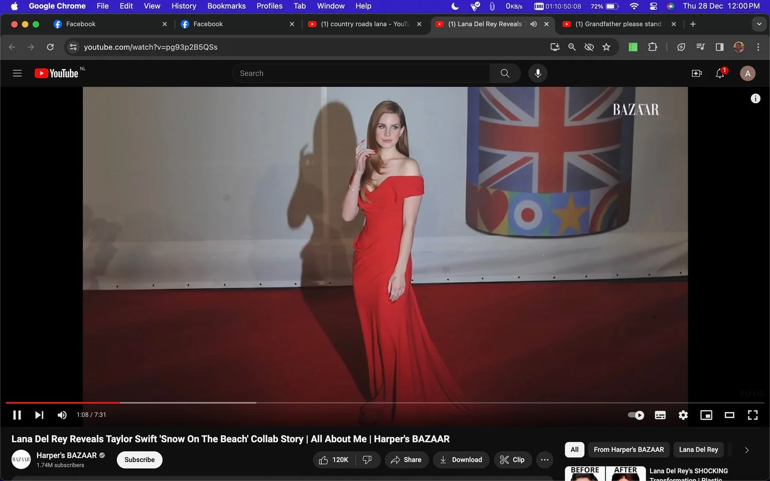
Task: Open Chrome zoom magnifier icon
Action: 572,47
